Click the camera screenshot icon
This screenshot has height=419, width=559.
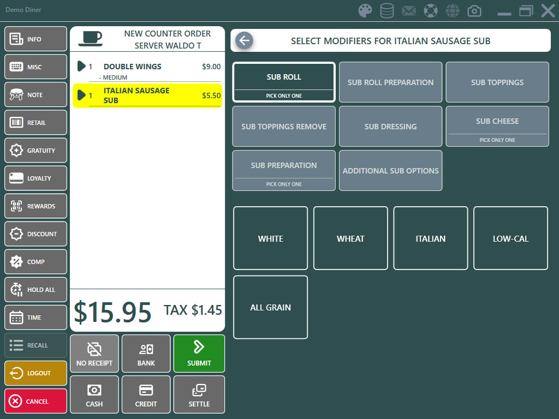[474, 10]
